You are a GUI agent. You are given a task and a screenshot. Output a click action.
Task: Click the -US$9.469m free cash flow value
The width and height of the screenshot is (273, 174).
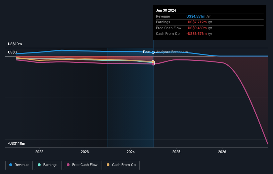coord(197,28)
